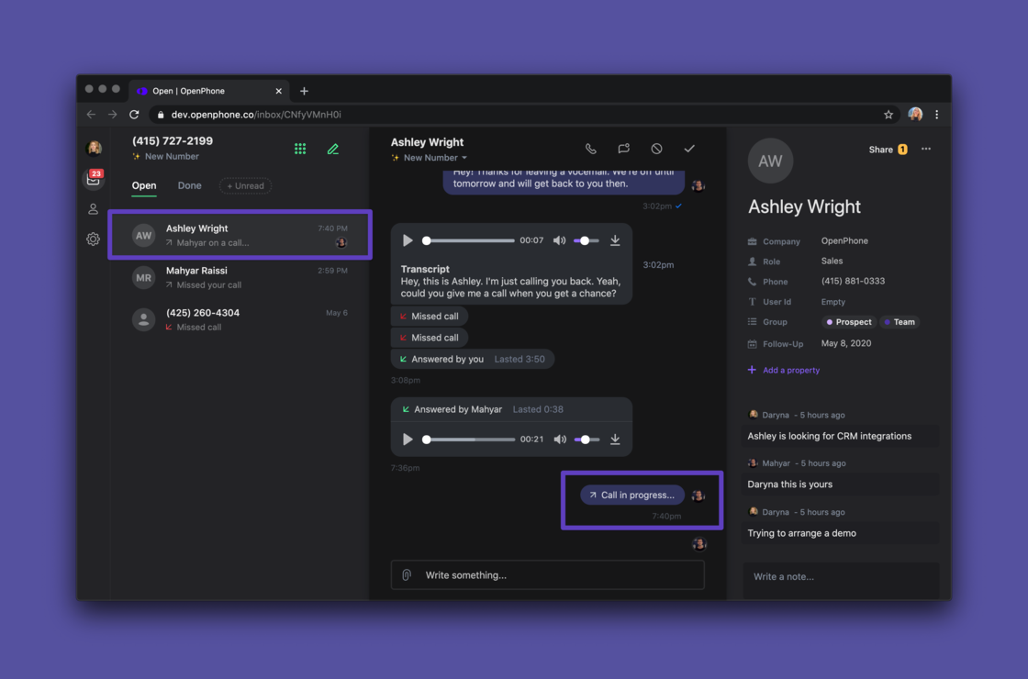Open Chrome three-dot menu
Image resolution: width=1028 pixels, height=679 pixels.
(937, 115)
